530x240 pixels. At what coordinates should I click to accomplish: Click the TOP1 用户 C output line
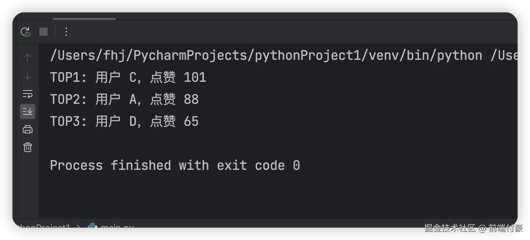tap(128, 77)
